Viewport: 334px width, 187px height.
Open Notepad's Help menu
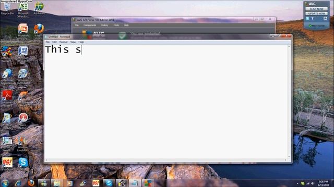pos(81,42)
